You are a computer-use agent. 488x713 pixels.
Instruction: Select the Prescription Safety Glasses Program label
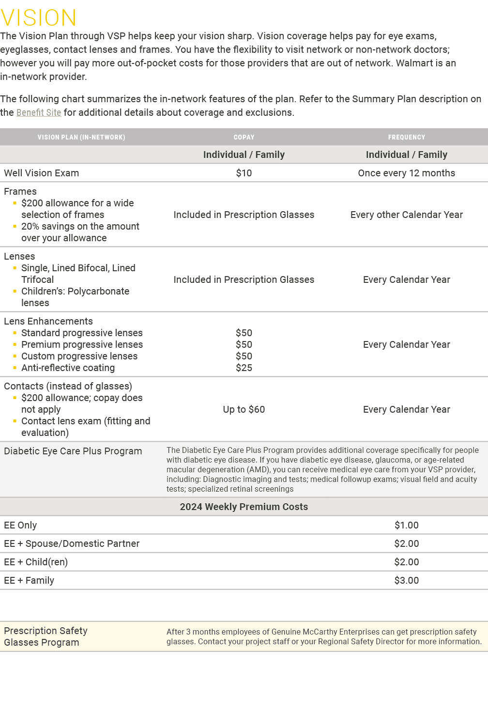point(46,636)
